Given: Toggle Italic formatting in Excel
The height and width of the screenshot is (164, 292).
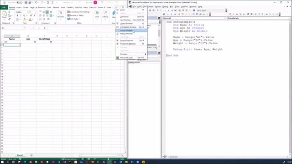Looking at the screenshot, I should pyautogui.click(x=21, y=15).
